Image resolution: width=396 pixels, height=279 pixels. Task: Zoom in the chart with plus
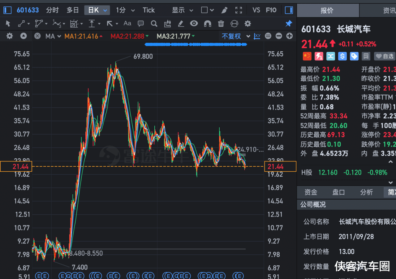pos(290,36)
